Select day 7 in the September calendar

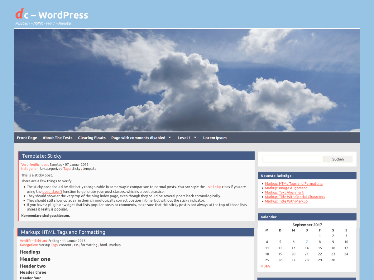pos(306,242)
